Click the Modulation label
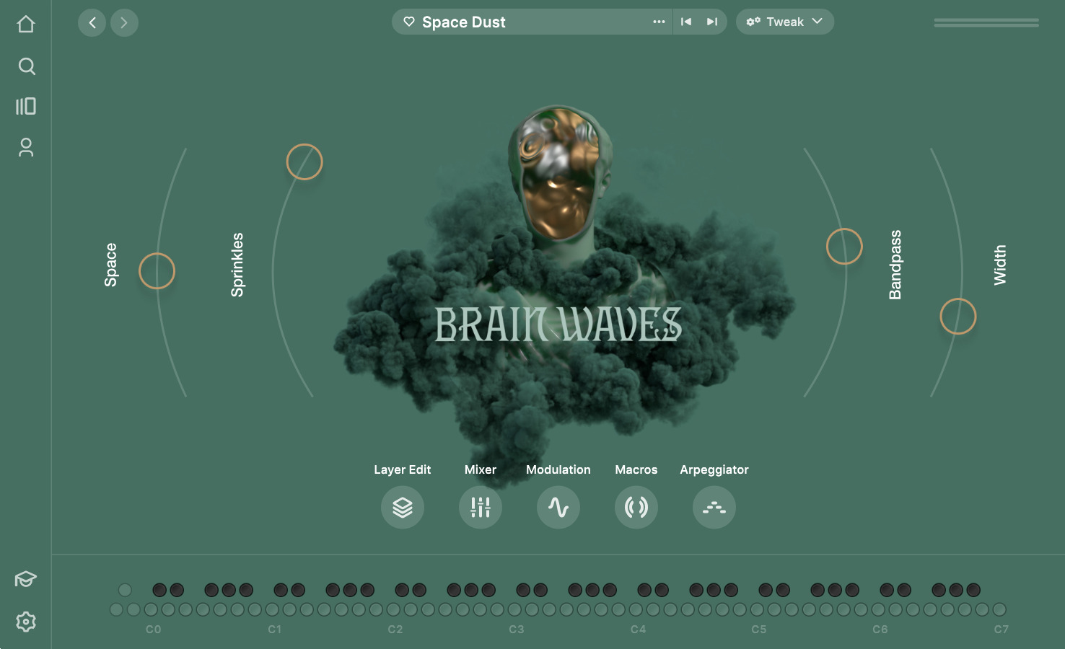The width and height of the screenshot is (1065, 649). (x=558, y=469)
